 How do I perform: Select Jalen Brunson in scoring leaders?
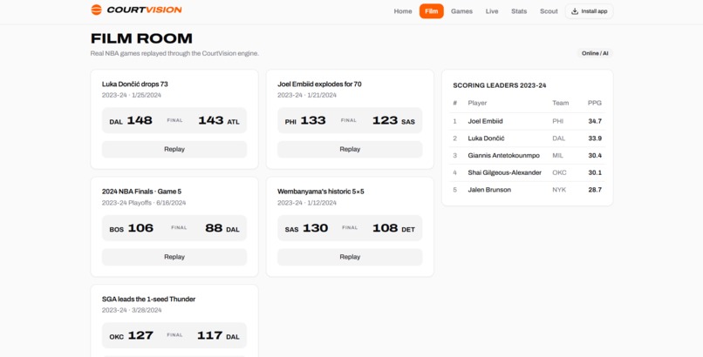tap(489, 190)
